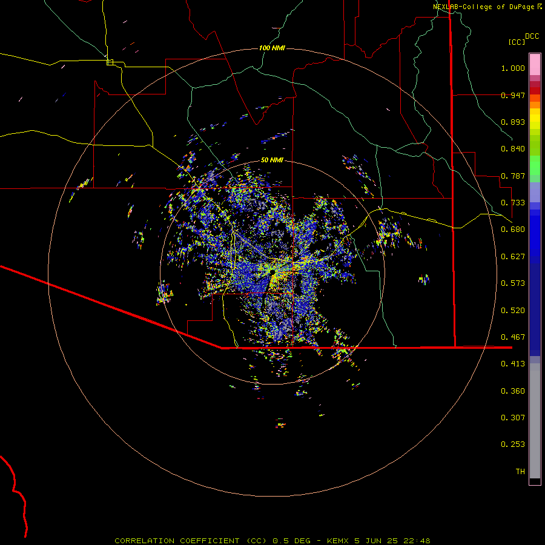Click the 0.5 DEG elevation angle text
The image size is (545, 545).
(291, 541)
